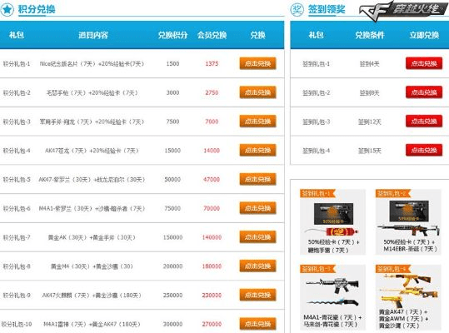Image resolution: width=449 pixels, height=333 pixels.
Task: Click the 道具内容 column header
Action: 93,35
